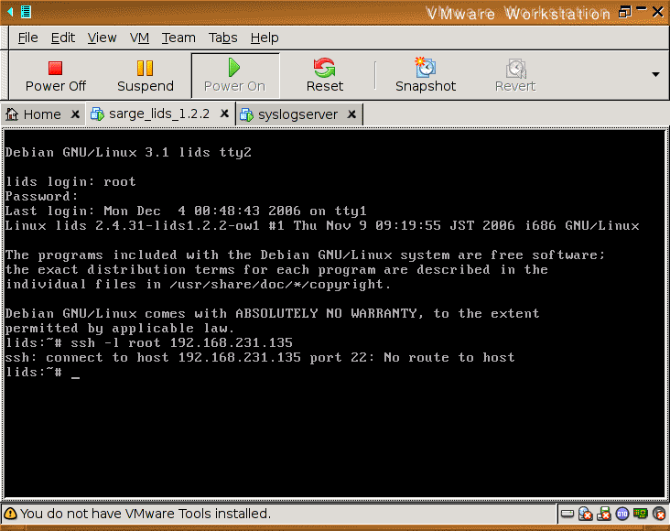Open the Help menu
The image size is (670, 531).
pyautogui.click(x=265, y=38)
